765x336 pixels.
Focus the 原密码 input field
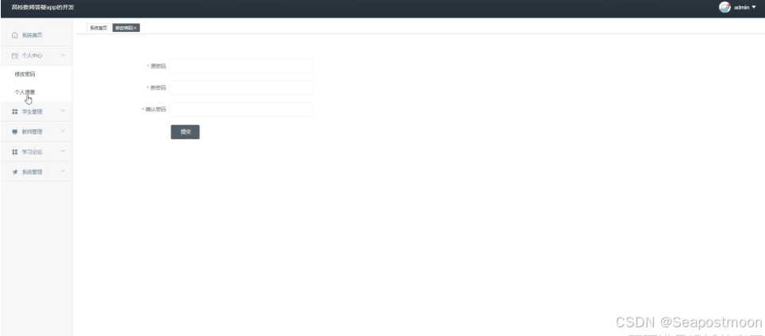pyautogui.click(x=241, y=66)
